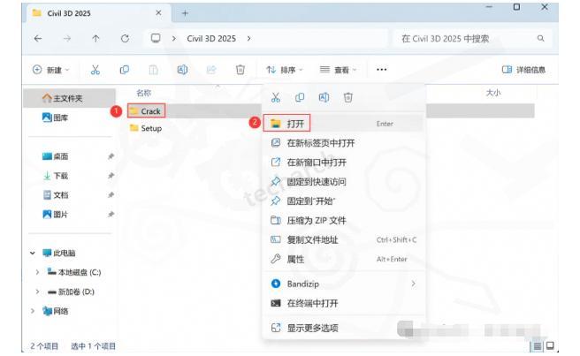The height and width of the screenshot is (356, 580).
Task: Choose 固定到"开始"
Action: point(344,201)
